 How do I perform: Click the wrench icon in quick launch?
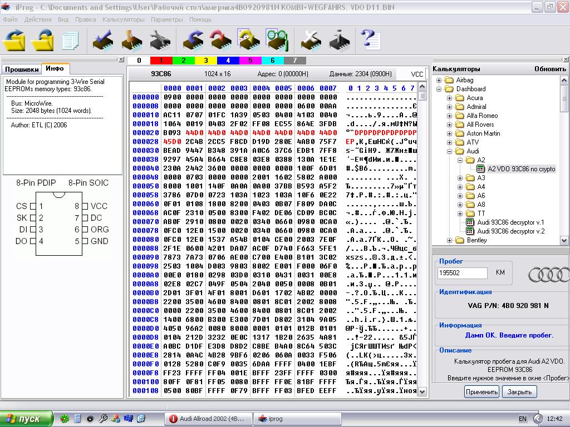pos(103,419)
